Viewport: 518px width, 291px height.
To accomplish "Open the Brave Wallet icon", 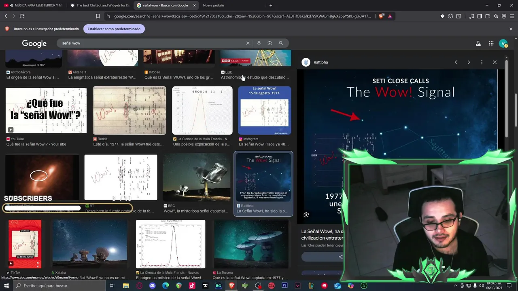I will pos(488,16).
